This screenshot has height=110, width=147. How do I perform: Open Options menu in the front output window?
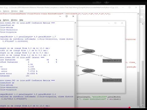tap(6, 20)
